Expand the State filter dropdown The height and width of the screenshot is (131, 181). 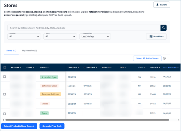[x=60, y=36]
